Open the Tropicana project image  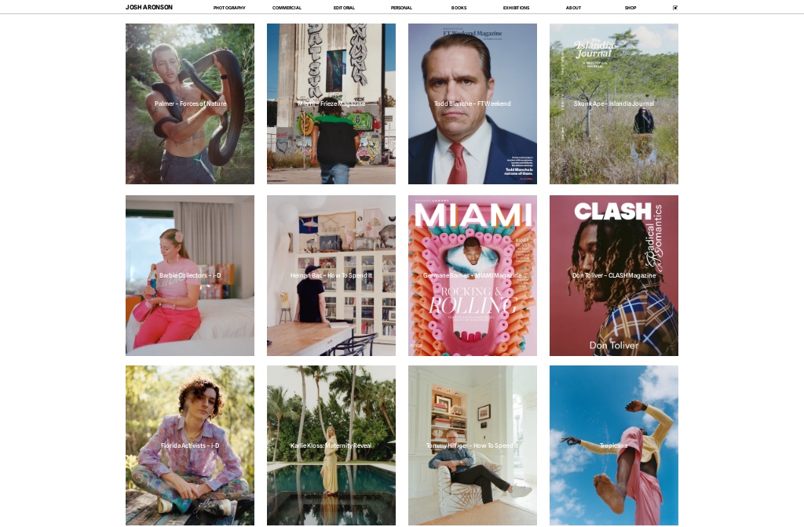point(614,445)
